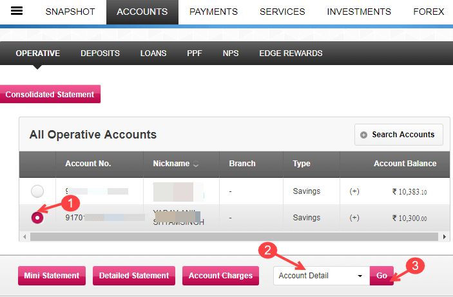Viewport: 453px width, 297px height.
Task: Click the Savings type in the 9170 row
Action: pos(307,218)
